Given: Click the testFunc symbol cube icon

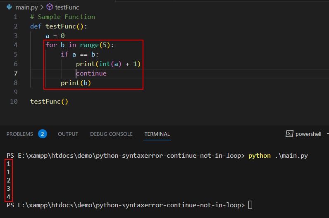Looking at the screenshot, I should pos(50,7).
